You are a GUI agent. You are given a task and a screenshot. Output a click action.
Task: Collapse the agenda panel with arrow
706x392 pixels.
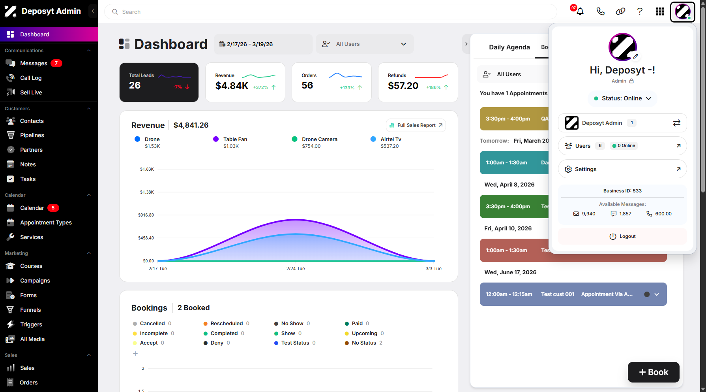pyautogui.click(x=466, y=44)
